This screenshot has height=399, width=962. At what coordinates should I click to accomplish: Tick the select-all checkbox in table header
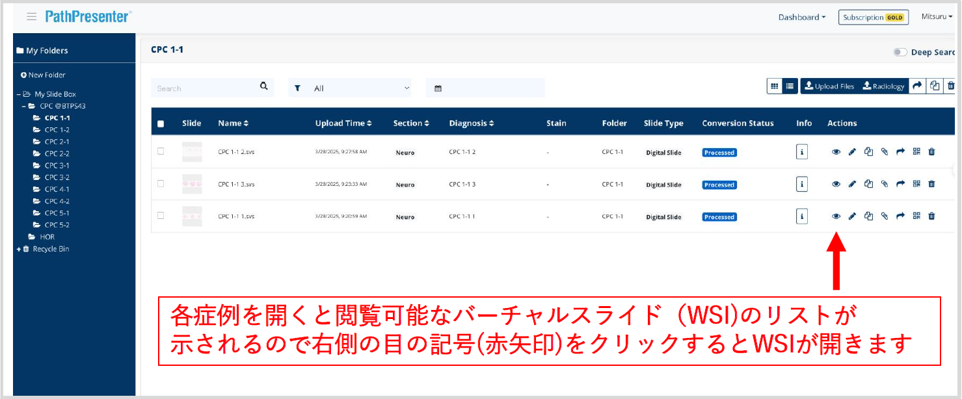coord(161,123)
